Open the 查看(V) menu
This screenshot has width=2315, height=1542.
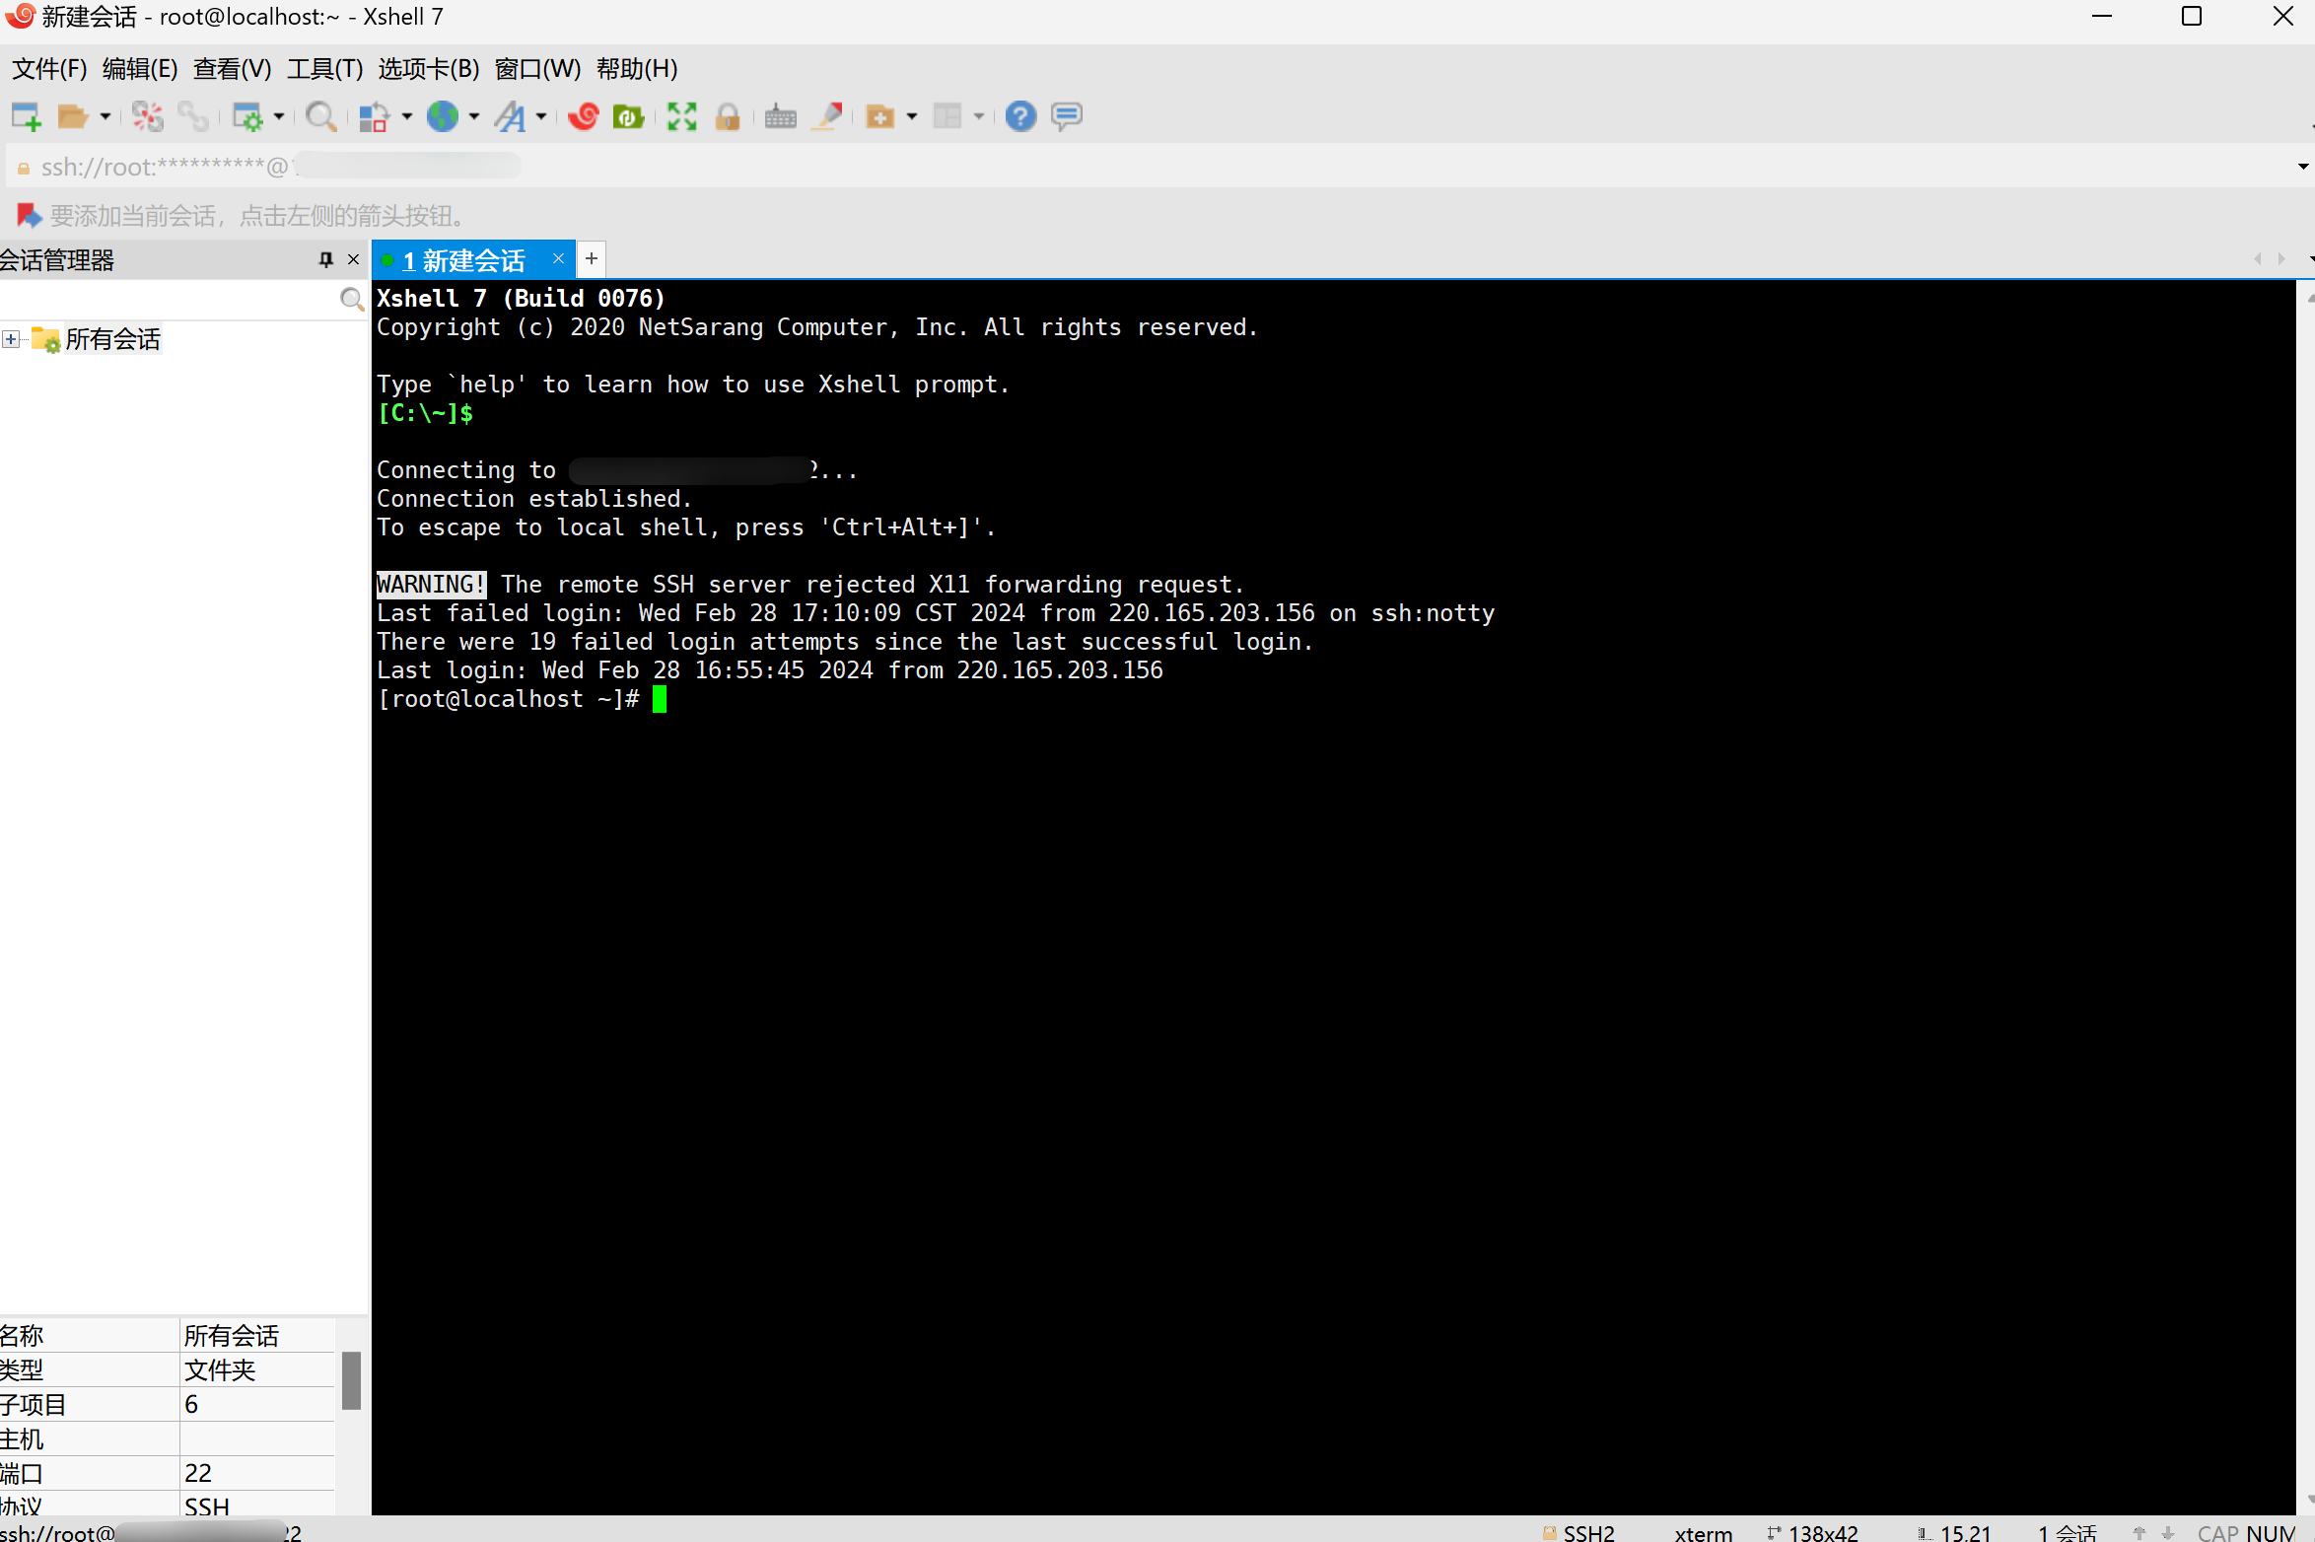point(233,69)
